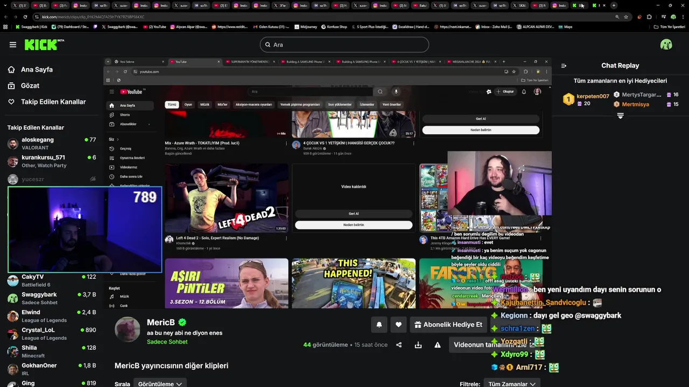
Task: Open the Shilla Minecraft channel
Action: [52, 352]
